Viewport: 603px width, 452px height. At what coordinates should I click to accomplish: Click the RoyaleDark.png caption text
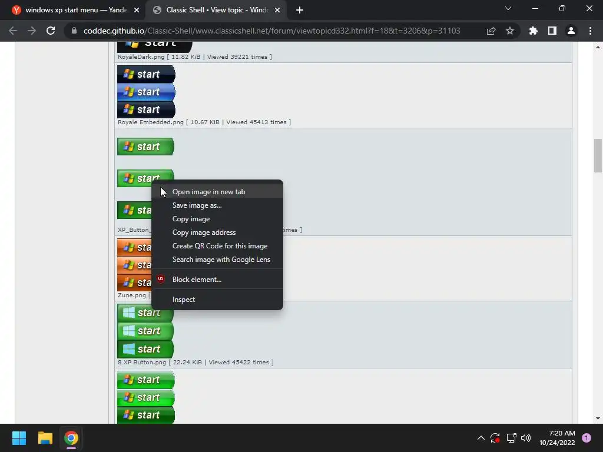pyautogui.click(x=194, y=57)
